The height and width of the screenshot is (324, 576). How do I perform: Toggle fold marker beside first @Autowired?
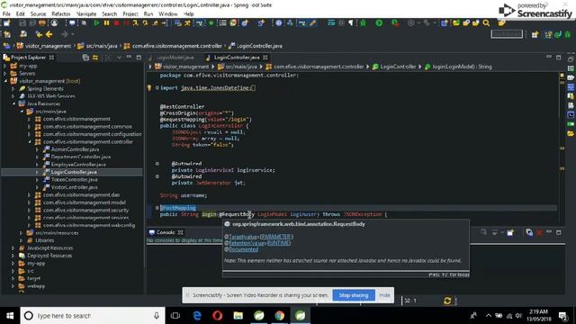coord(157,164)
